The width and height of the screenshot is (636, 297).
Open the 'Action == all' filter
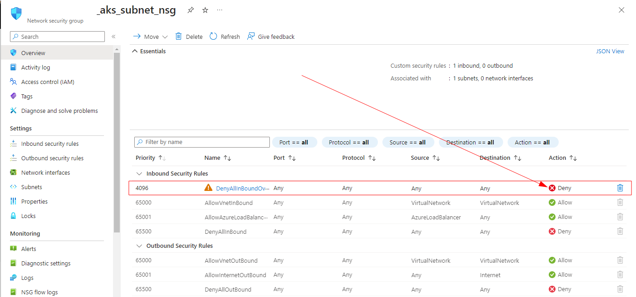(x=532, y=142)
